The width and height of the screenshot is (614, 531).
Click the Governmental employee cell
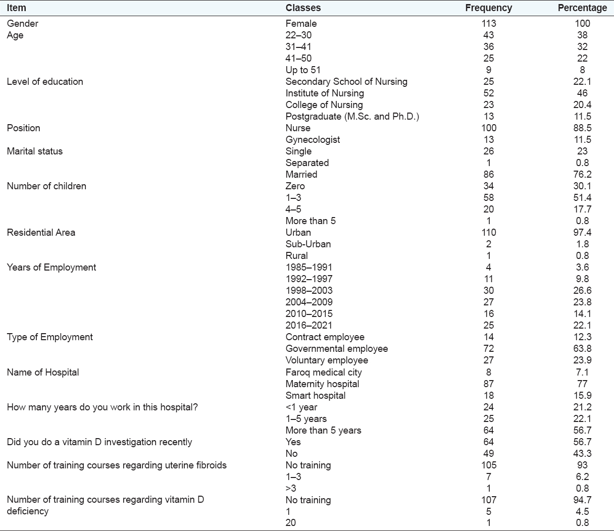337,349
